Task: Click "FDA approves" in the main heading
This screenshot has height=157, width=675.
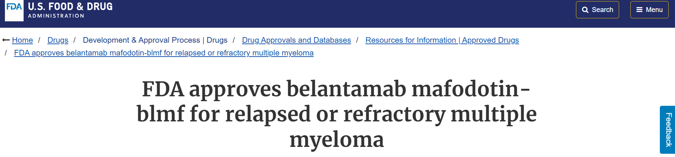Action: coord(211,89)
